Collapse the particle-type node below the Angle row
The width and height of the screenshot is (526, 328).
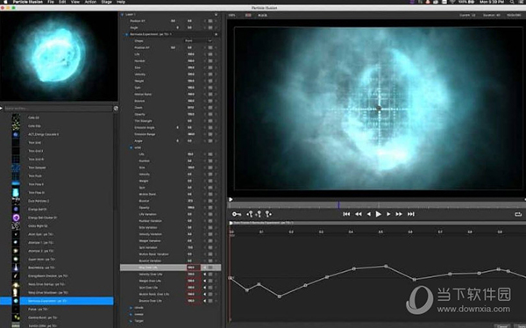pos(131,147)
